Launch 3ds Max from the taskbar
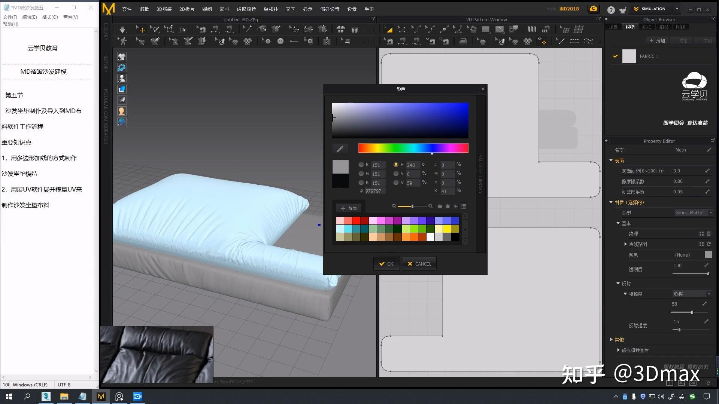This screenshot has width=719, height=404. click(46, 396)
